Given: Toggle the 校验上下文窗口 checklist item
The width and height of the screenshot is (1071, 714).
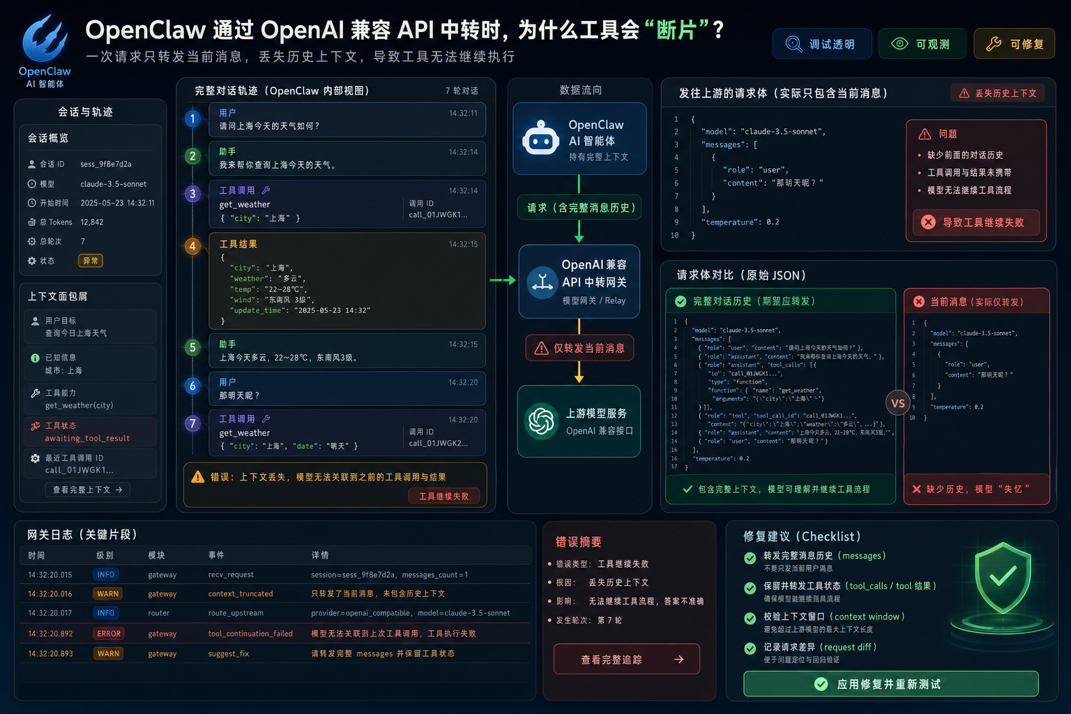Looking at the screenshot, I should point(750,618).
